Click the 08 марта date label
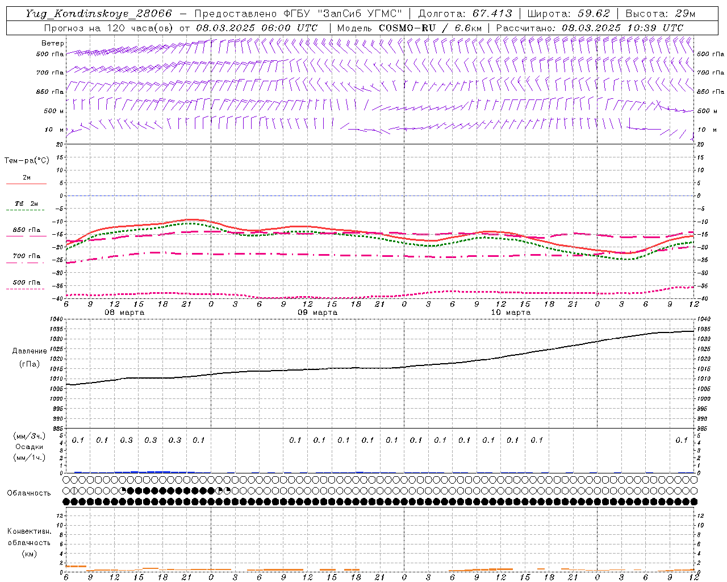727x582 pixels. click(124, 313)
